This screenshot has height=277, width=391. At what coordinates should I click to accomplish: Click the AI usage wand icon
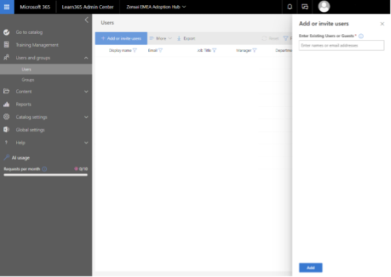(x=6, y=157)
